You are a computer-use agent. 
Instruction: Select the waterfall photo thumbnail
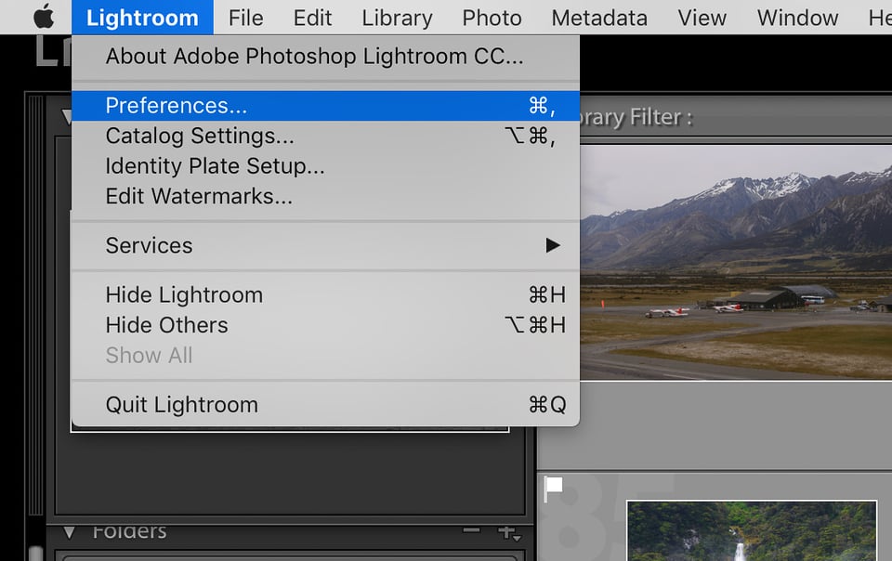coord(752,531)
